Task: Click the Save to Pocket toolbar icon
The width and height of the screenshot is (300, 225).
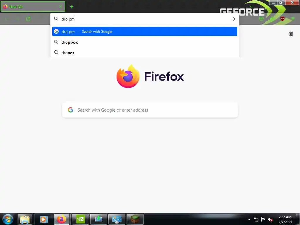Action: point(261,19)
